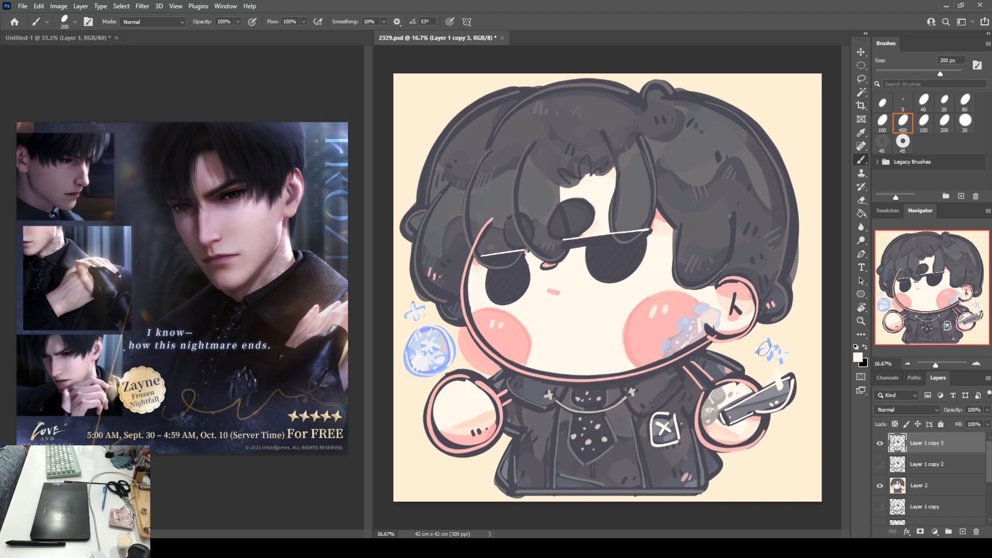992x558 pixels.
Task: Toggle lock all layer attributes
Action: click(941, 424)
